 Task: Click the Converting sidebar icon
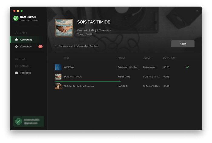pos(16,40)
